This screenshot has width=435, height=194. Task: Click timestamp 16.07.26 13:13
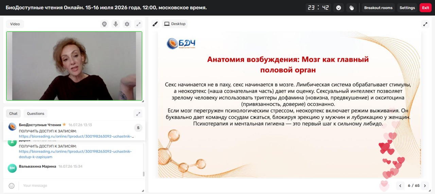pyautogui.click(x=80, y=125)
